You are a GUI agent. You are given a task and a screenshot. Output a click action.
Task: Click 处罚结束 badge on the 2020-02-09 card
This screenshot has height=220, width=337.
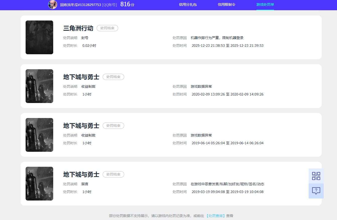click(113, 77)
